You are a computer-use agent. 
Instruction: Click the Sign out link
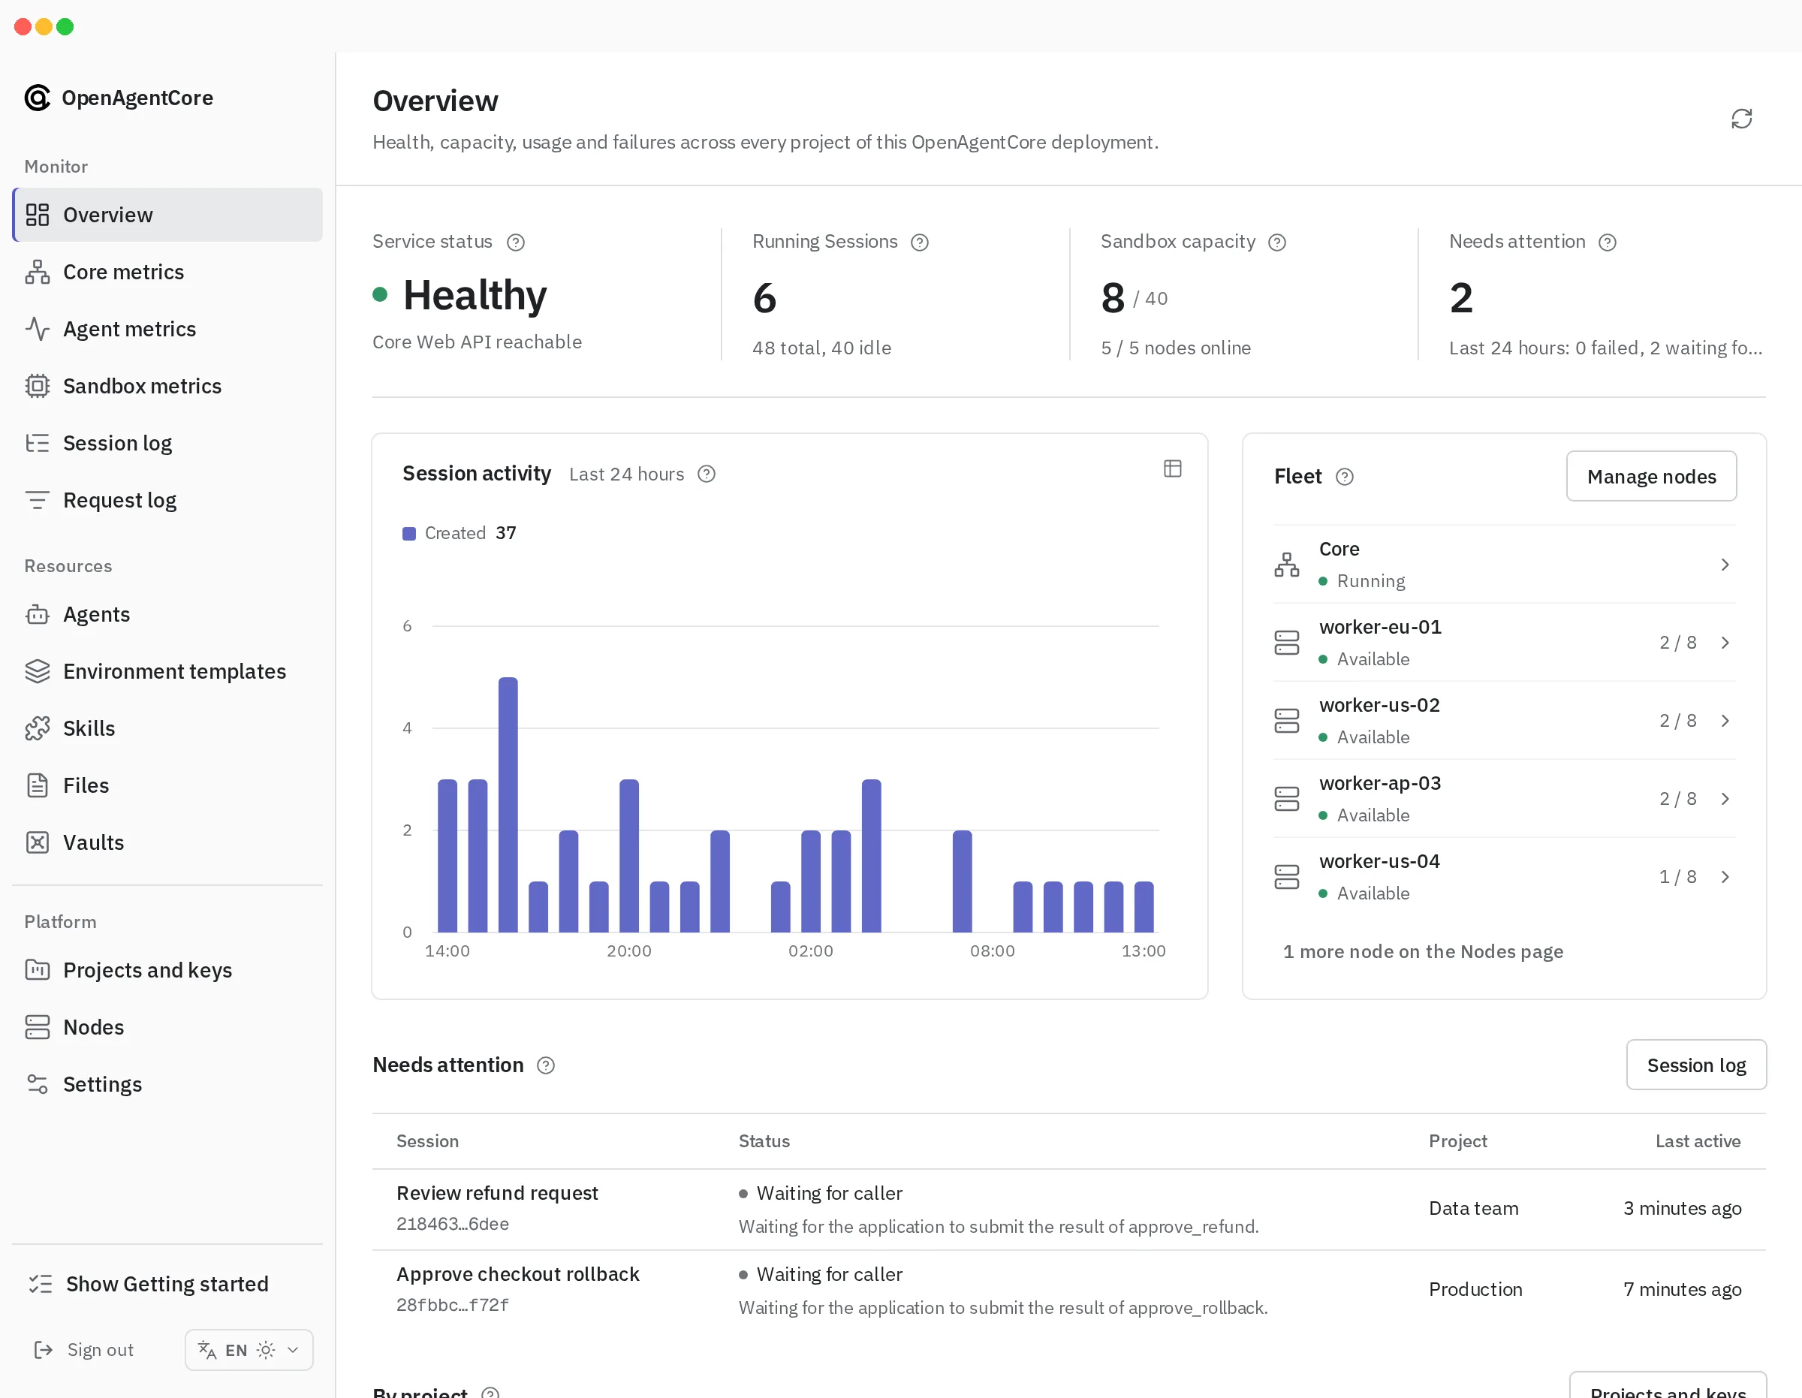point(83,1349)
